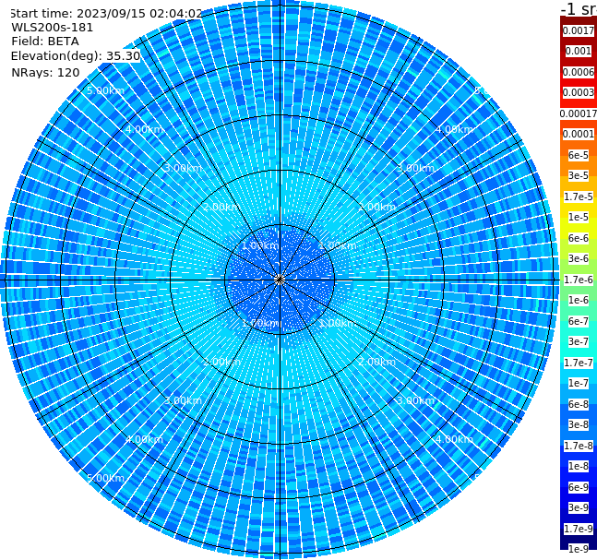
Task: Select the 3e-8 colorbar label
Action: 579,424
